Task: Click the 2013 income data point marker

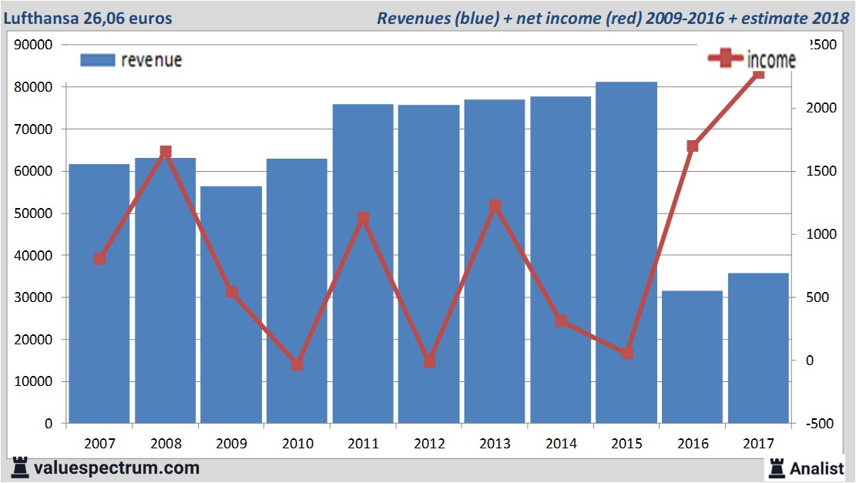Action: tap(495, 206)
